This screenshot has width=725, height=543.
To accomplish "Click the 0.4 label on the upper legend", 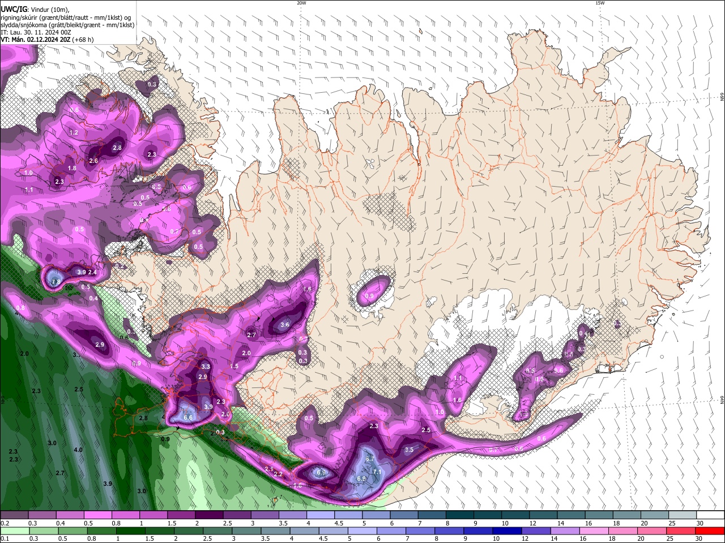I will click(61, 523).
